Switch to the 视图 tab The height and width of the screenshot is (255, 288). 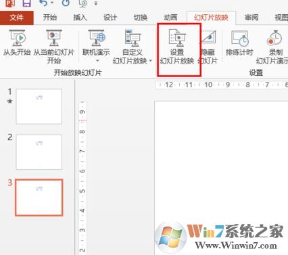click(281, 18)
